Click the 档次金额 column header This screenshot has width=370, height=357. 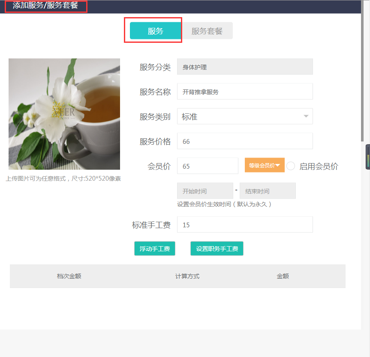point(69,276)
